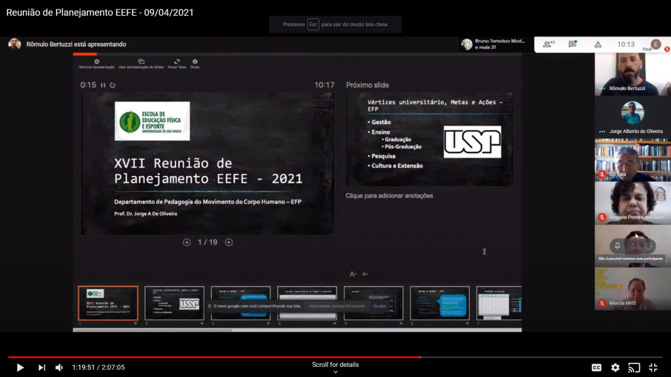Viewport: 671px width, 377px height.
Task: Expand details with the chevron below Scroll for details
Action: (x=335, y=372)
